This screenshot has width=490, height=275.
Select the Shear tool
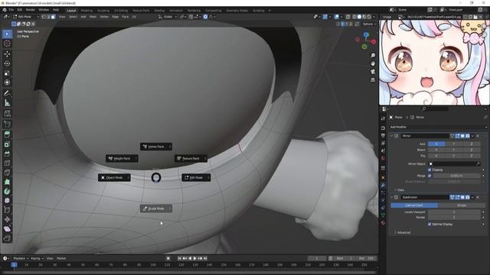tap(7, 229)
